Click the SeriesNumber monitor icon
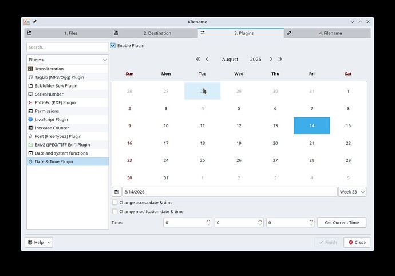This screenshot has width=395, height=276. coord(30,94)
